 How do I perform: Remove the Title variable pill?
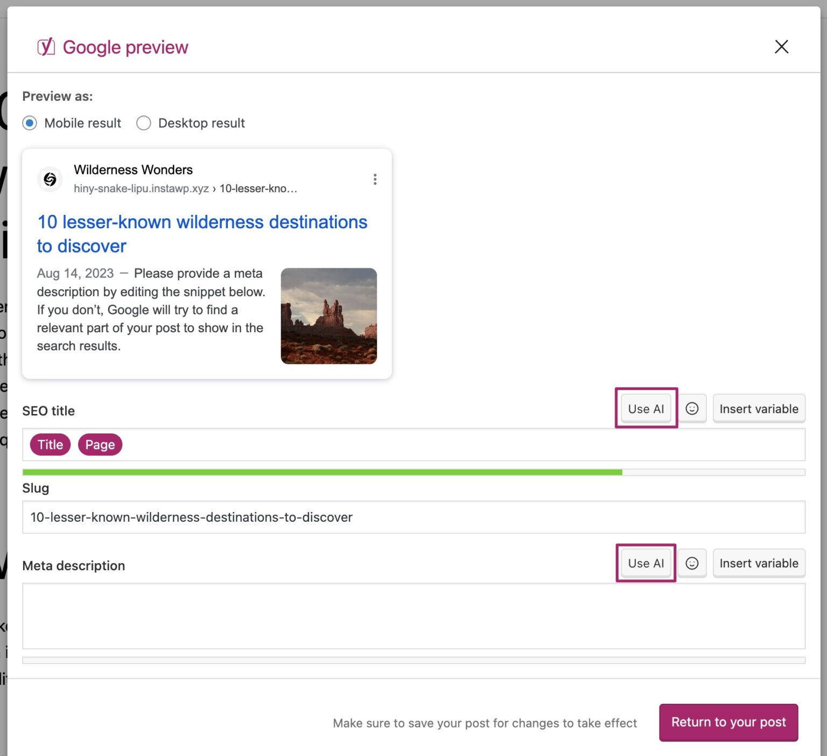pyautogui.click(x=50, y=444)
